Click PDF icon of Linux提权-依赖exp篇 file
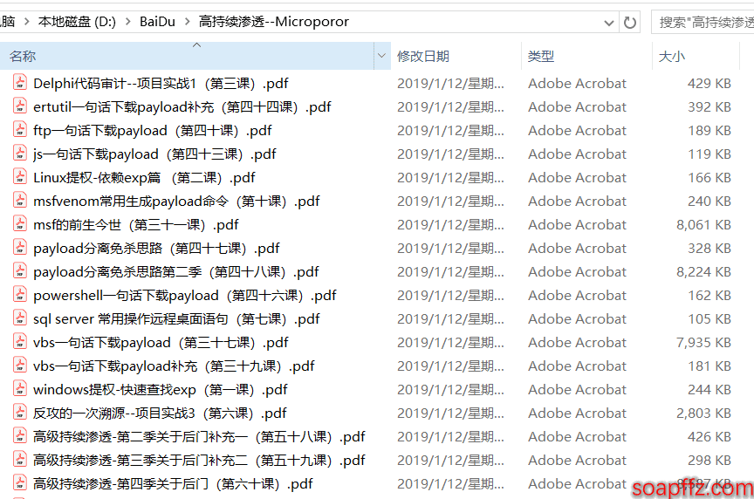The width and height of the screenshot is (754, 499). [20, 177]
